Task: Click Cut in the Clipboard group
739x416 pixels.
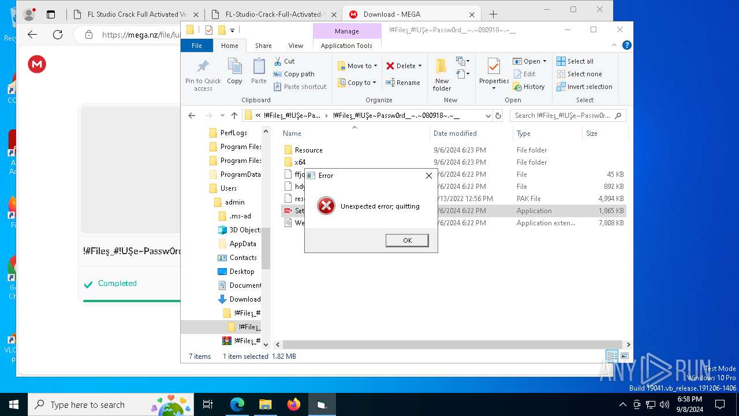Action: coord(284,61)
